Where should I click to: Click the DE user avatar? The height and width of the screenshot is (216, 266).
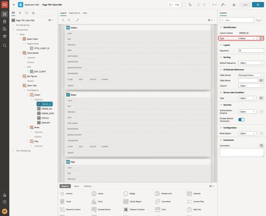coord(5,211)
